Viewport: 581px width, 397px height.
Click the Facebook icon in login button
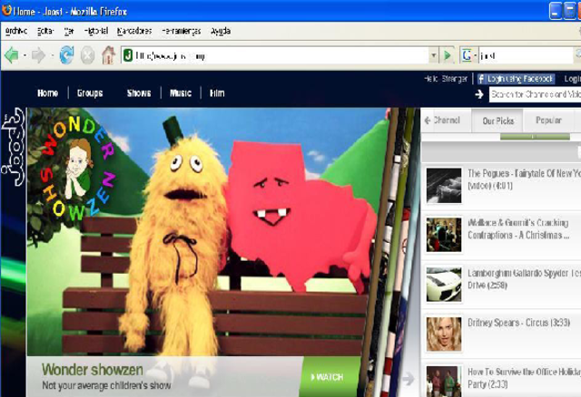pyautogui.click(x=481, y=79)
